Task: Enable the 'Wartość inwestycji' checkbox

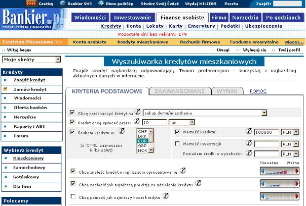Action: coord(177,144)
